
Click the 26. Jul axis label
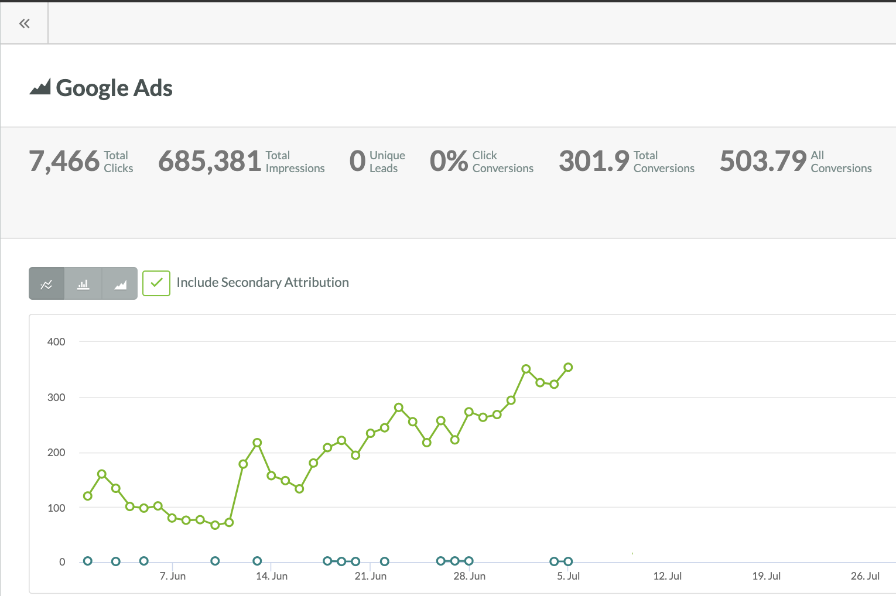pos(866,576)
